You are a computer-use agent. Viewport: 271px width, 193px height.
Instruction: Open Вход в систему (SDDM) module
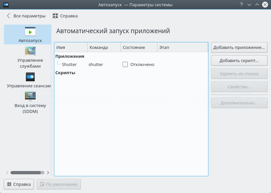click(x=30, y=102)
